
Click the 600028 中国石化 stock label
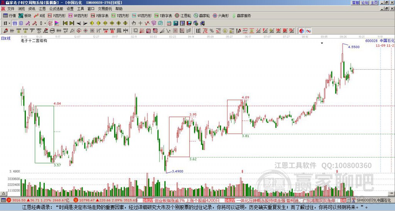click(x=380, y=41)
